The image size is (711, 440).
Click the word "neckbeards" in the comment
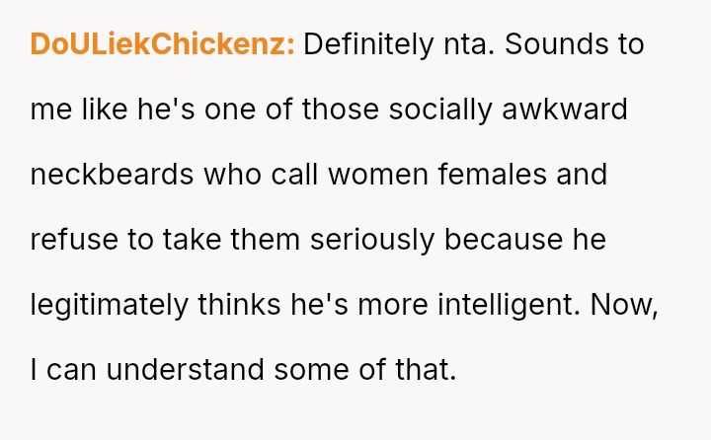pyautogui.click(x=113, y=175)
